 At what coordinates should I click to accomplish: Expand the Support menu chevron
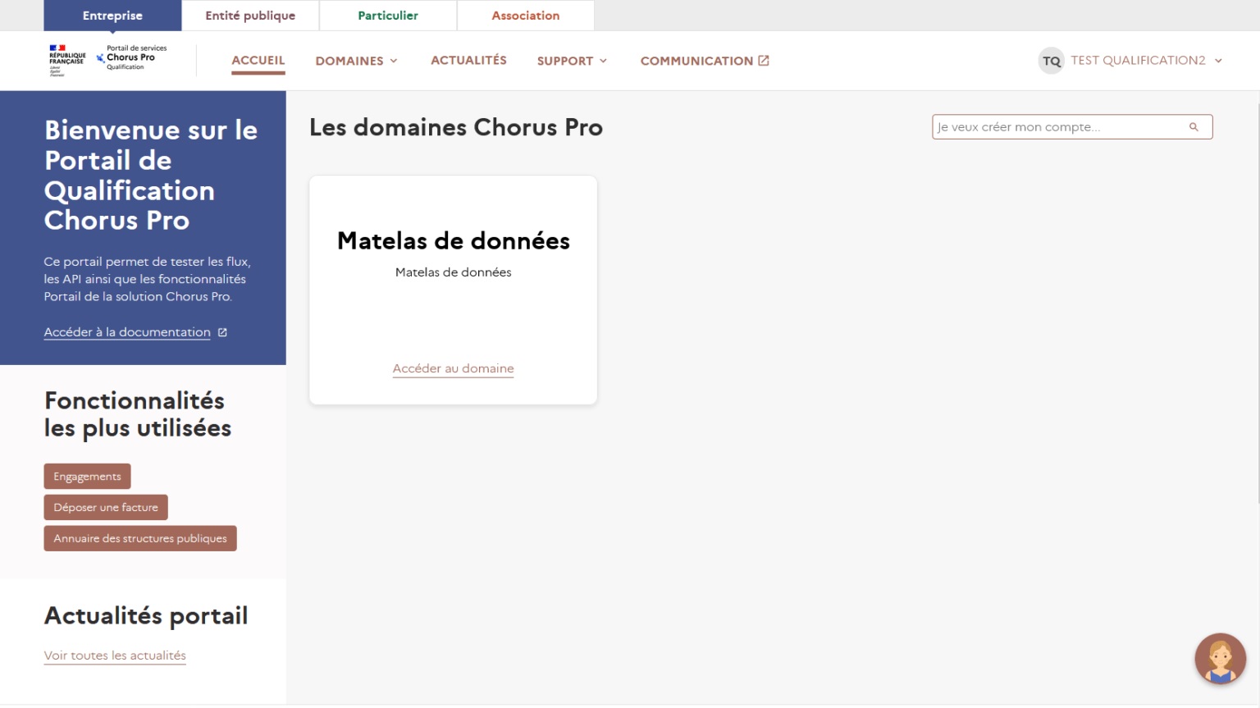point(603,61)
